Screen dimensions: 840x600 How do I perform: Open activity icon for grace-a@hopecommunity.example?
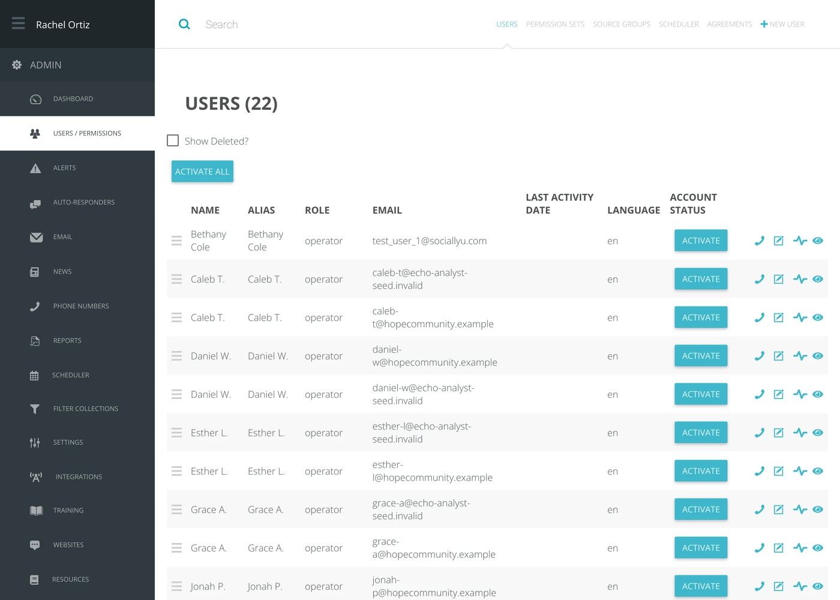pos(800,548)
